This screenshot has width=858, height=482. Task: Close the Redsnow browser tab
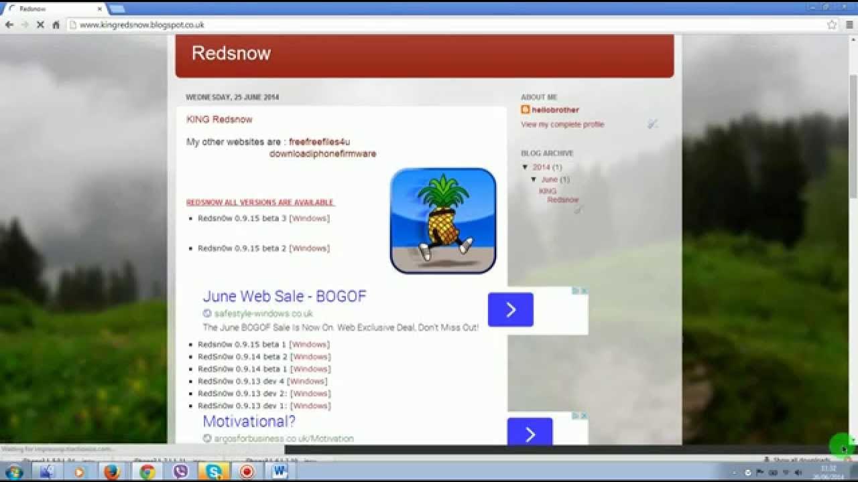click(x=100, y=9)
